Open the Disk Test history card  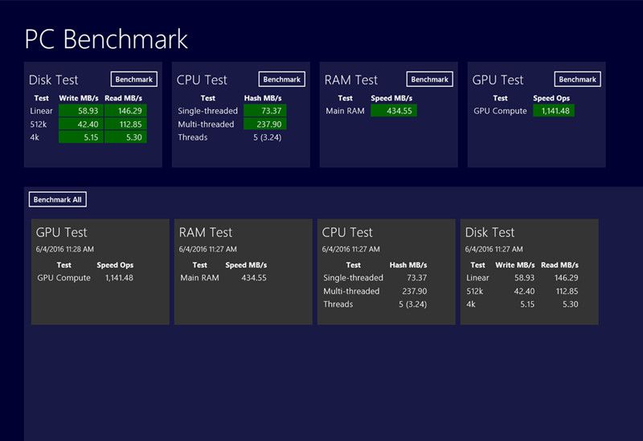point(529,272)
